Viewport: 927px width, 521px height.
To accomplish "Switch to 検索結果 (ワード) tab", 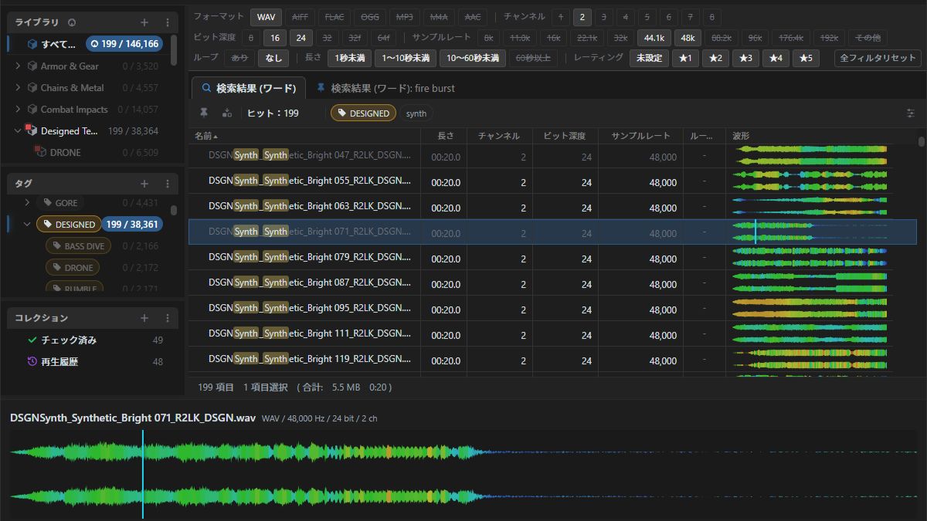I will 249,88.
